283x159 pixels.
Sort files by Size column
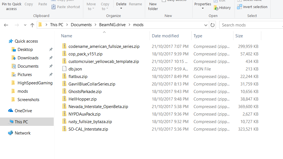tap(239, 36)
